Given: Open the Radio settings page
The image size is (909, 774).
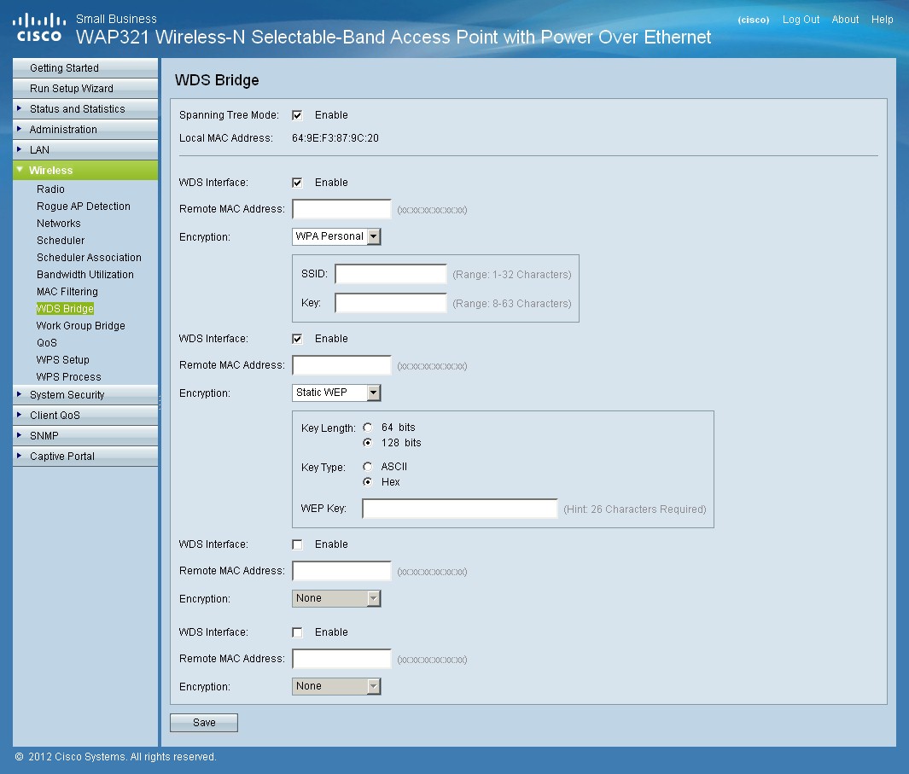Looking at the screenshot, I should (x=50, y=189).
